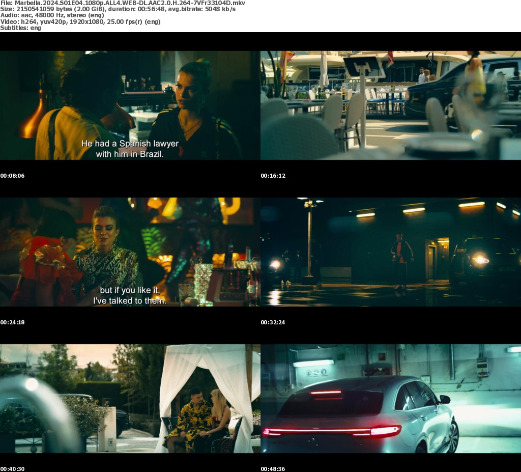Select the 00:24:18 timestamp label
This screenshot has width=521, height=472.
pos(12,322)
